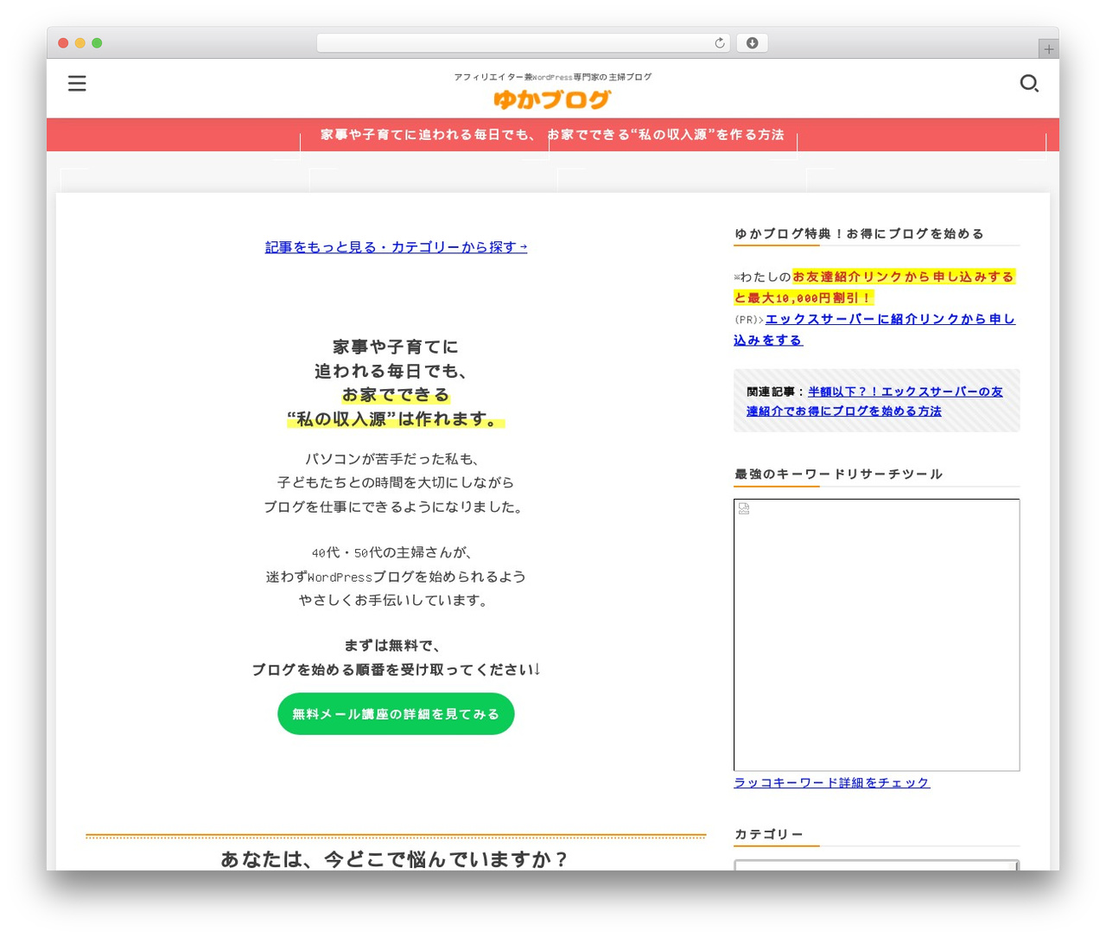This screenshot has width=1106, height=937.
Task: Select sidebar heading ゆかブログ特典！お得にブログを始める
Action: click(x=859, y=233)
